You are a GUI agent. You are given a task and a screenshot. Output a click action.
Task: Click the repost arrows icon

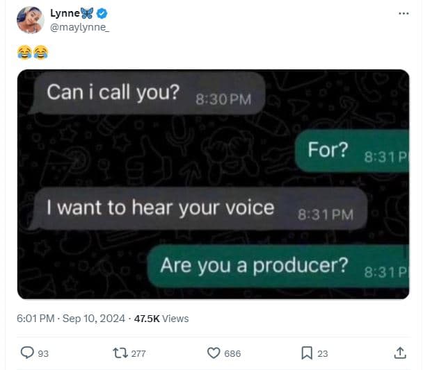tap(120, 353)
